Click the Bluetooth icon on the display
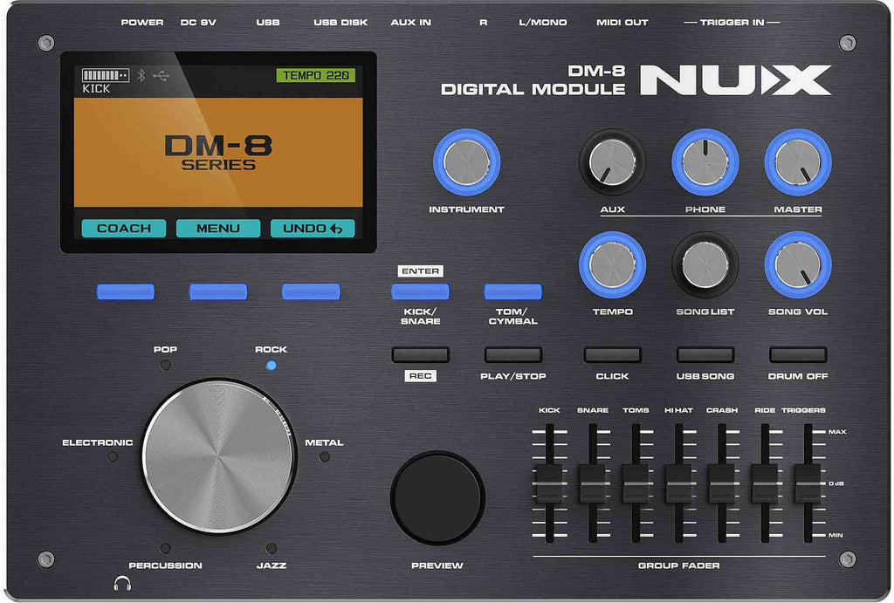 [141, 76]
